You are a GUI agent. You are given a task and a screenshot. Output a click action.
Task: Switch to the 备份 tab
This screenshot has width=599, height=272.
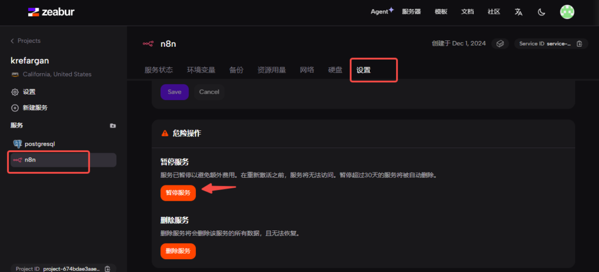[236, 70]
